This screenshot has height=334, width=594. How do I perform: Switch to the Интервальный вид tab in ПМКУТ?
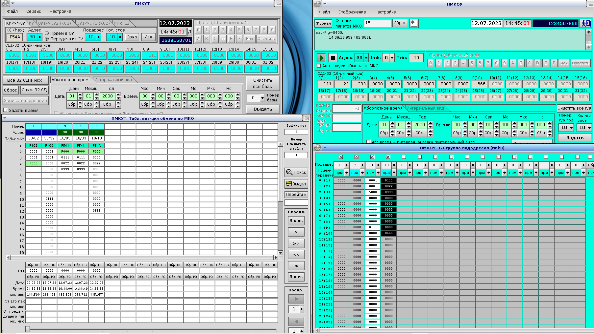(113, 80)
